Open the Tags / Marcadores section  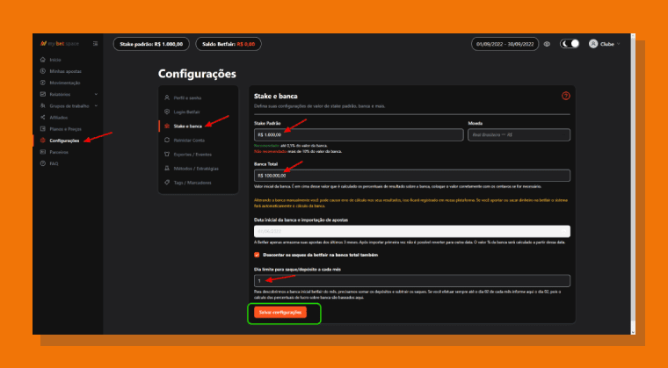(192, 183)
